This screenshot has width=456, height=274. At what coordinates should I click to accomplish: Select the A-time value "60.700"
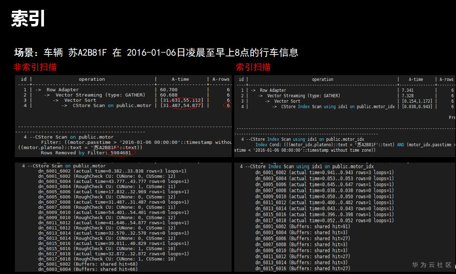(169, 90)
